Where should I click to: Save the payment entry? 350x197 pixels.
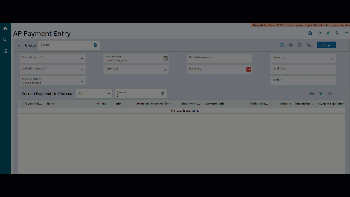pyautogui.click(x=310, y=33)
